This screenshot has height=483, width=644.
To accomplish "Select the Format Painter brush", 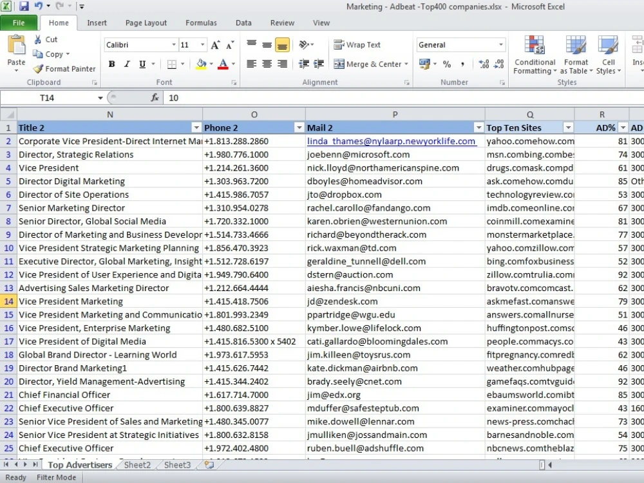I will point(38,69).
